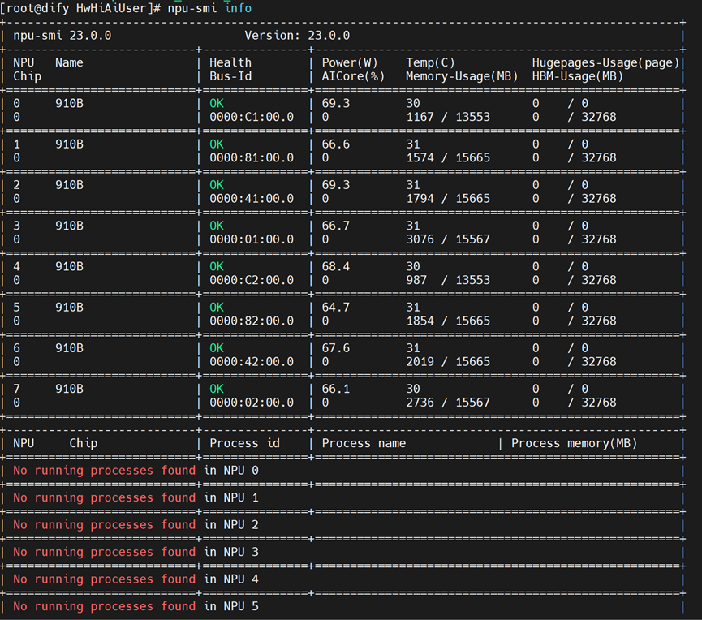The image size is (702, 620).
Task: Click memory usage '2736 / 15567'
Action: pos(448,403)
